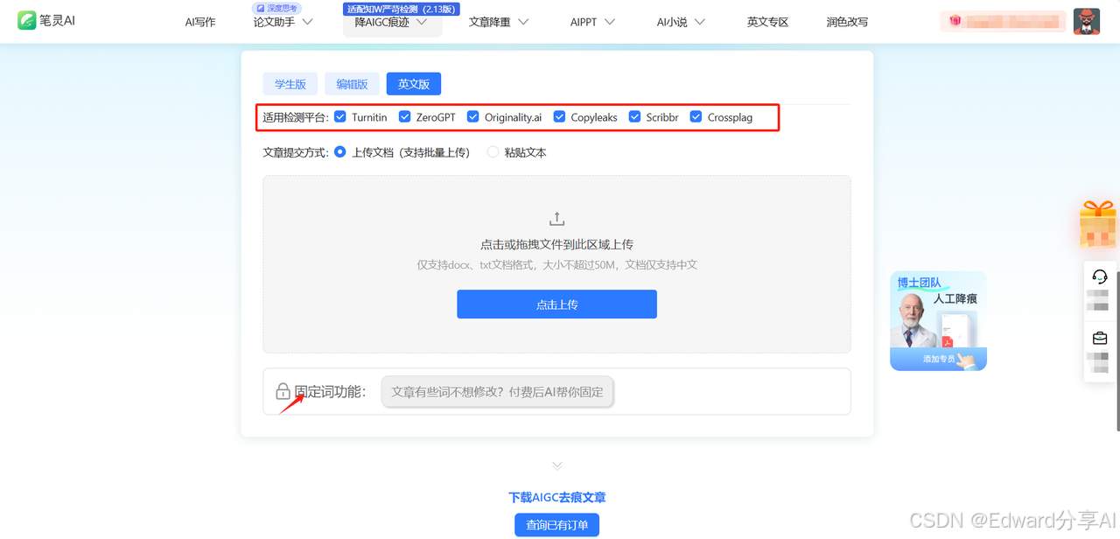Click the briefcase icon in sidebar

[x=1100, y=338]
